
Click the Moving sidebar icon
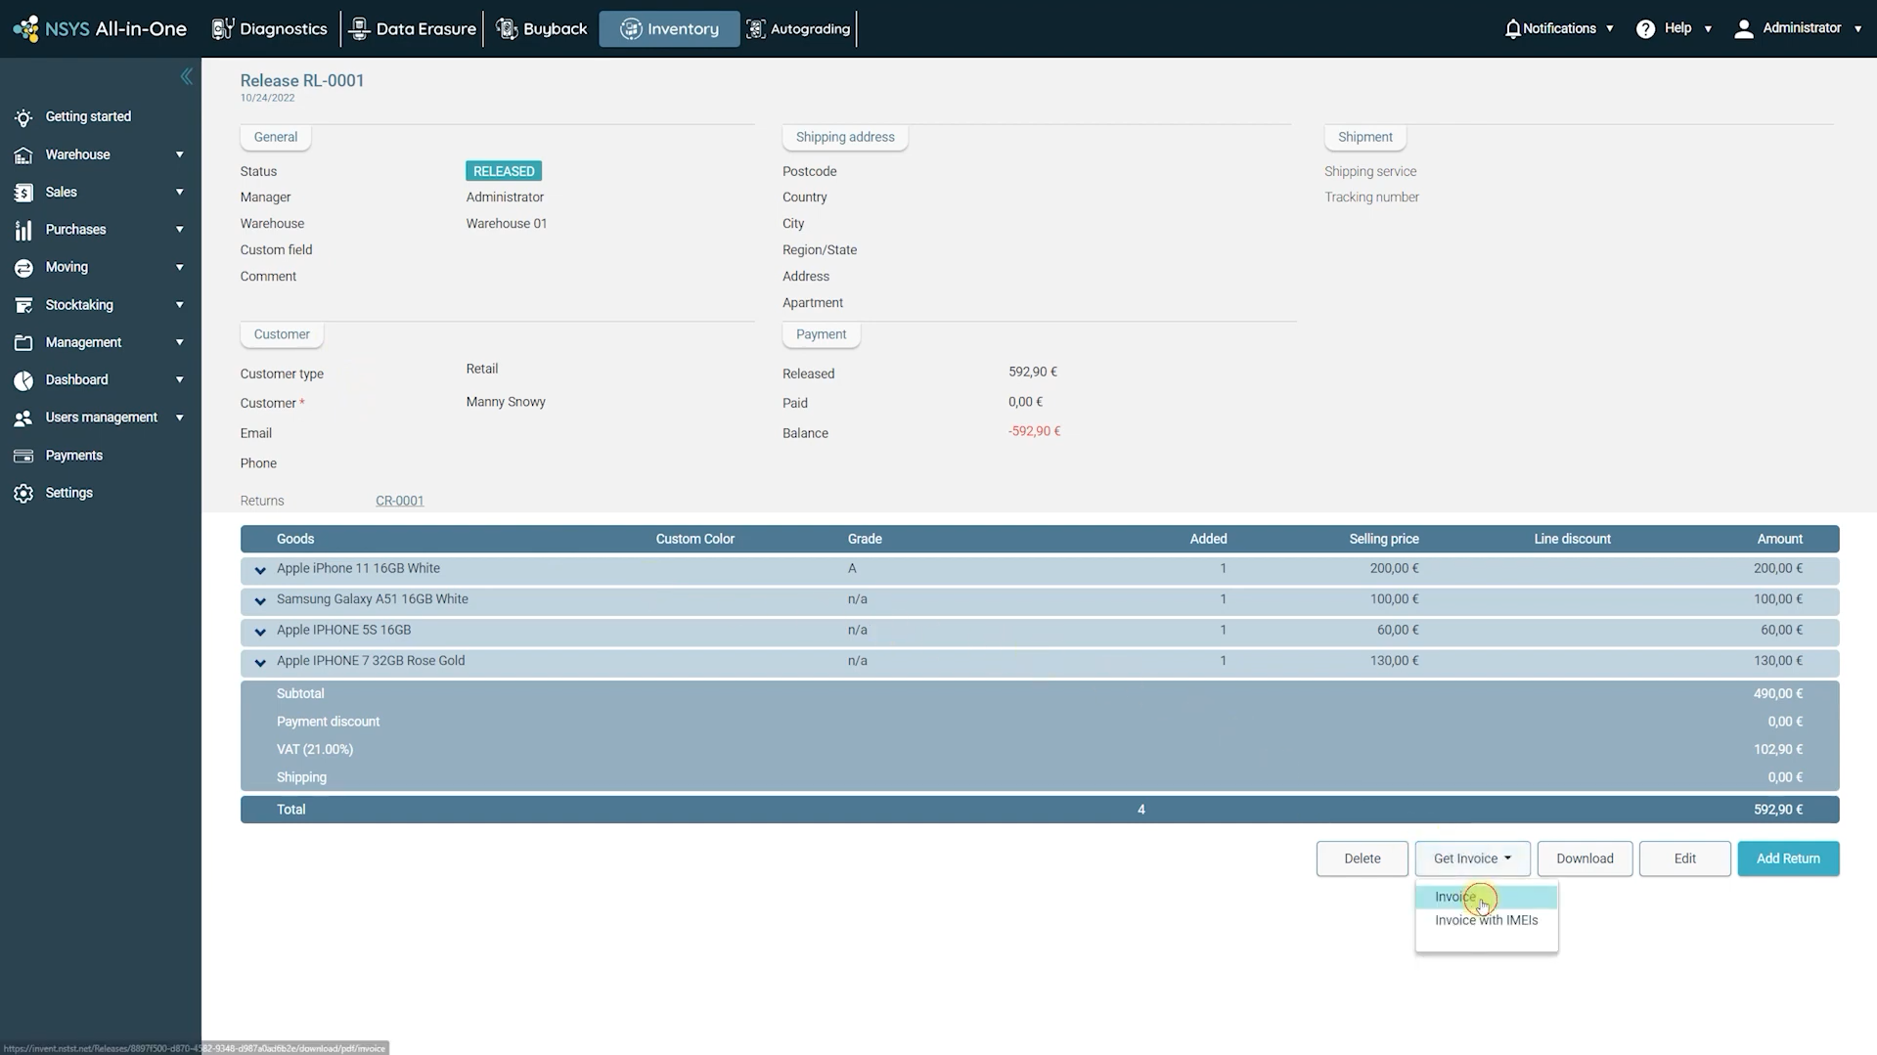point(23,267)
